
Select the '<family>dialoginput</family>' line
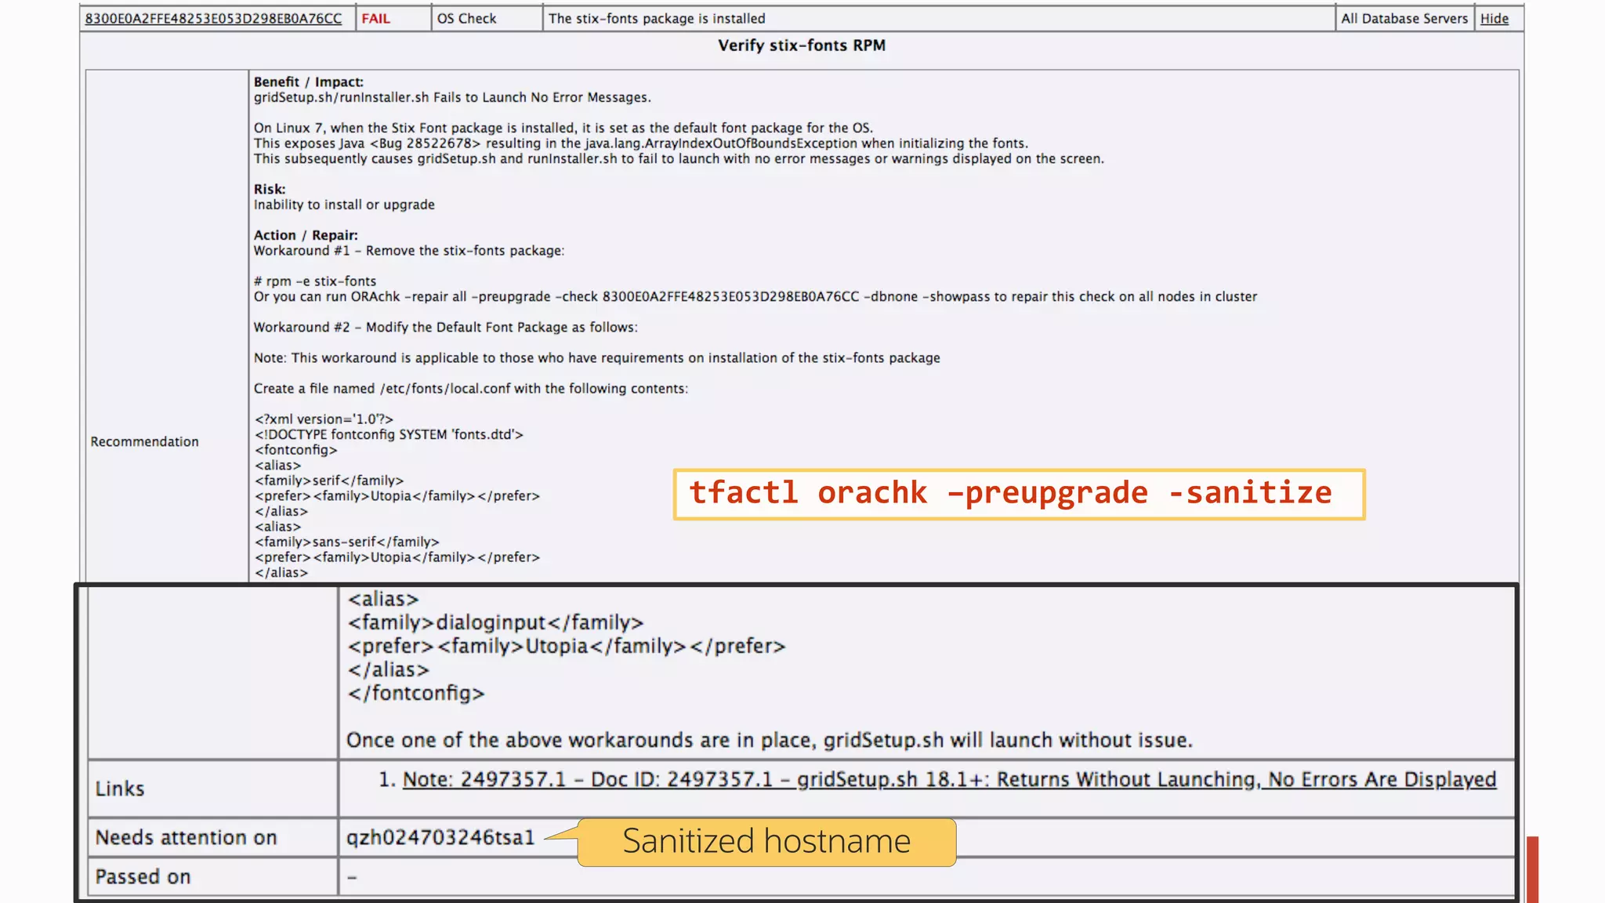tap(495, 622)
